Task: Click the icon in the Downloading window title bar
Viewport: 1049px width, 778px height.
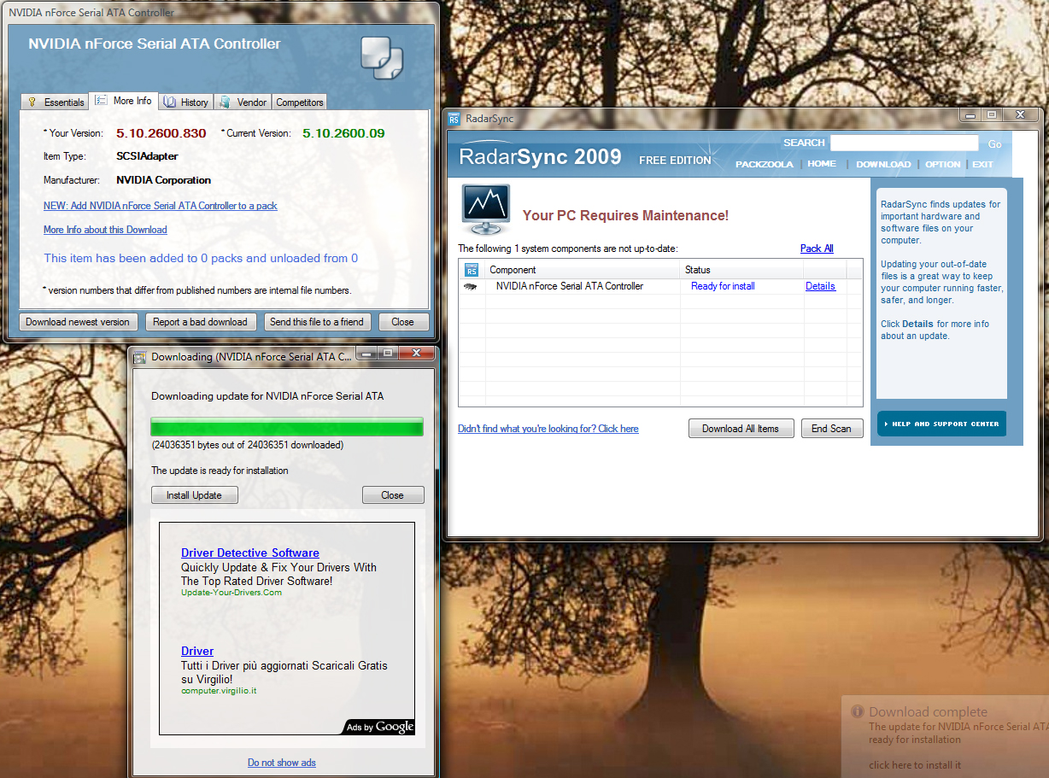Action: tap(139, 356)
